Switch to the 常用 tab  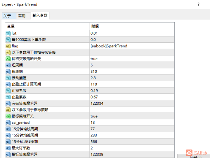[23, 16]
